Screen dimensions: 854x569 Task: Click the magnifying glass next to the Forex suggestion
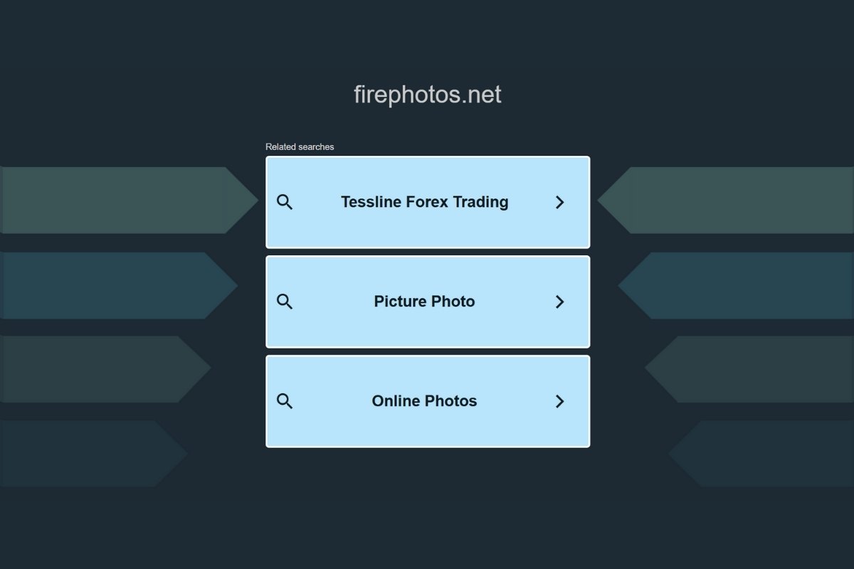(285, 202)
